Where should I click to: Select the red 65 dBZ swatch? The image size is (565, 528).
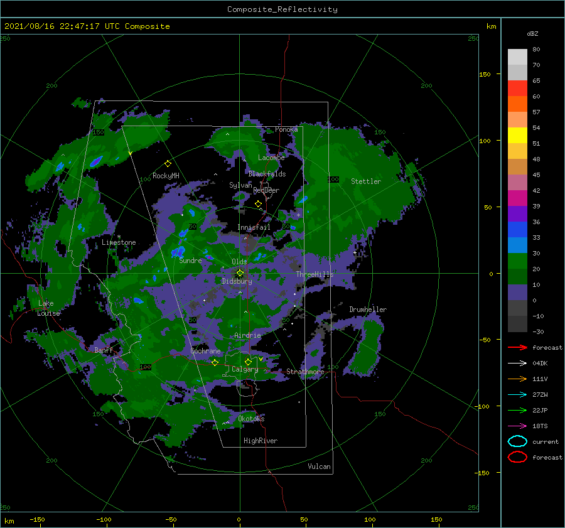tap(517, 89)
